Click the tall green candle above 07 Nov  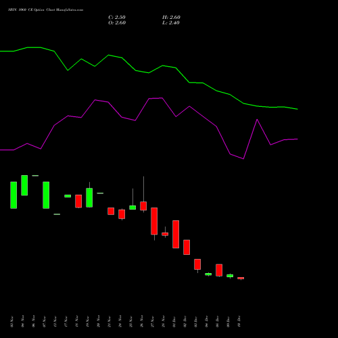[x=46, y=195]
